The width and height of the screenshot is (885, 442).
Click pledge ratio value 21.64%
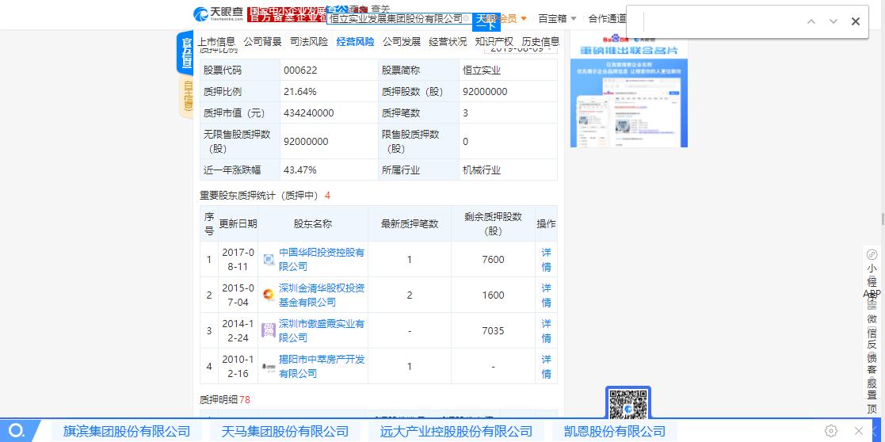[299, 91]
